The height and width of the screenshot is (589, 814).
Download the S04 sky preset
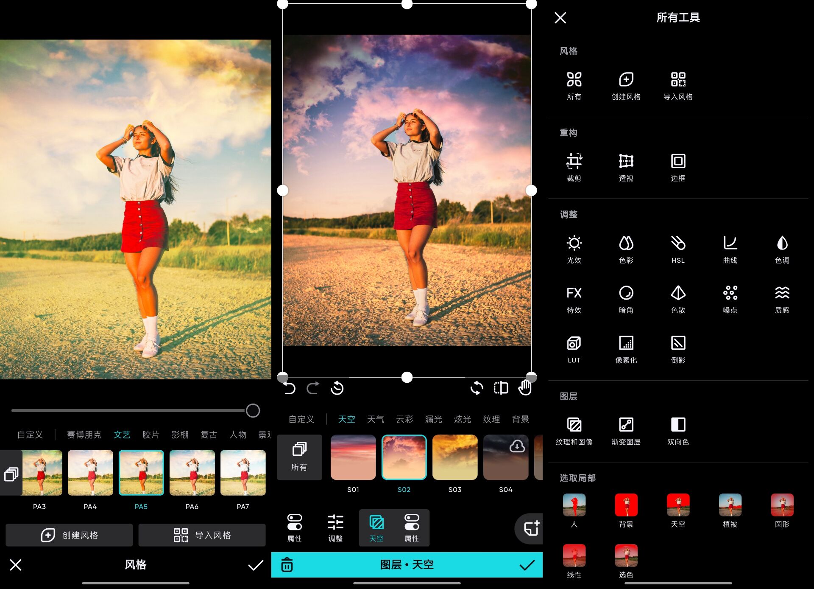tap(517, 446)
